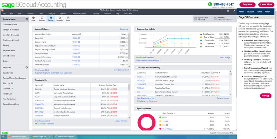277x139 pixels.
Task: Open the Reports & Forms menu
Action: [x=79, y=14]
